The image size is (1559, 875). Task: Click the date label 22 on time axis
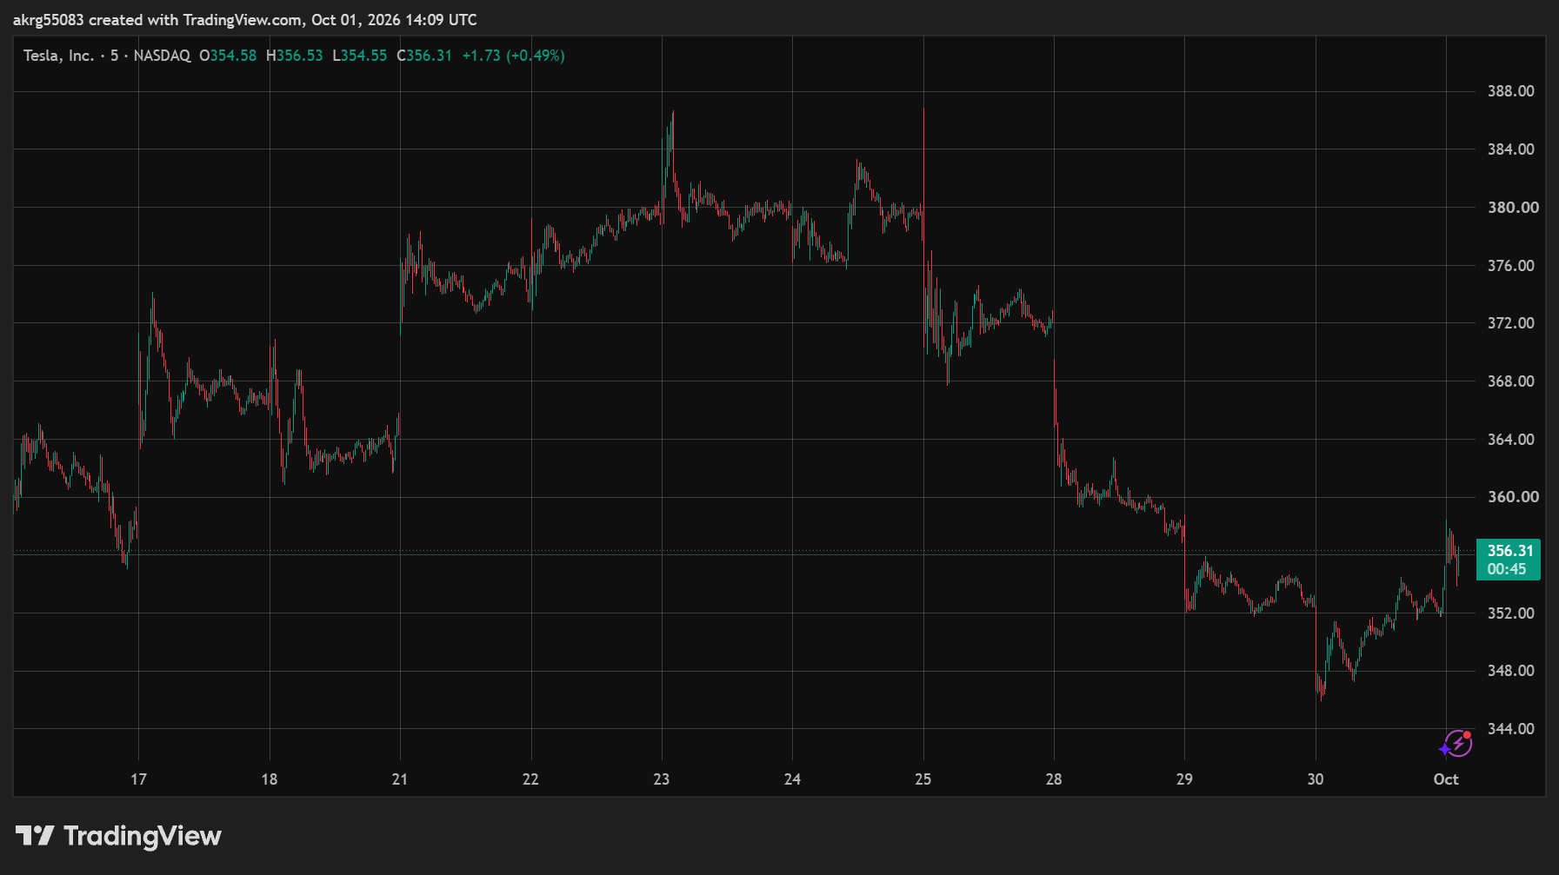(x=530, y=779)
